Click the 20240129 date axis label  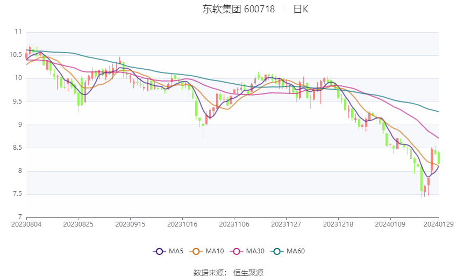coord(438,224)
